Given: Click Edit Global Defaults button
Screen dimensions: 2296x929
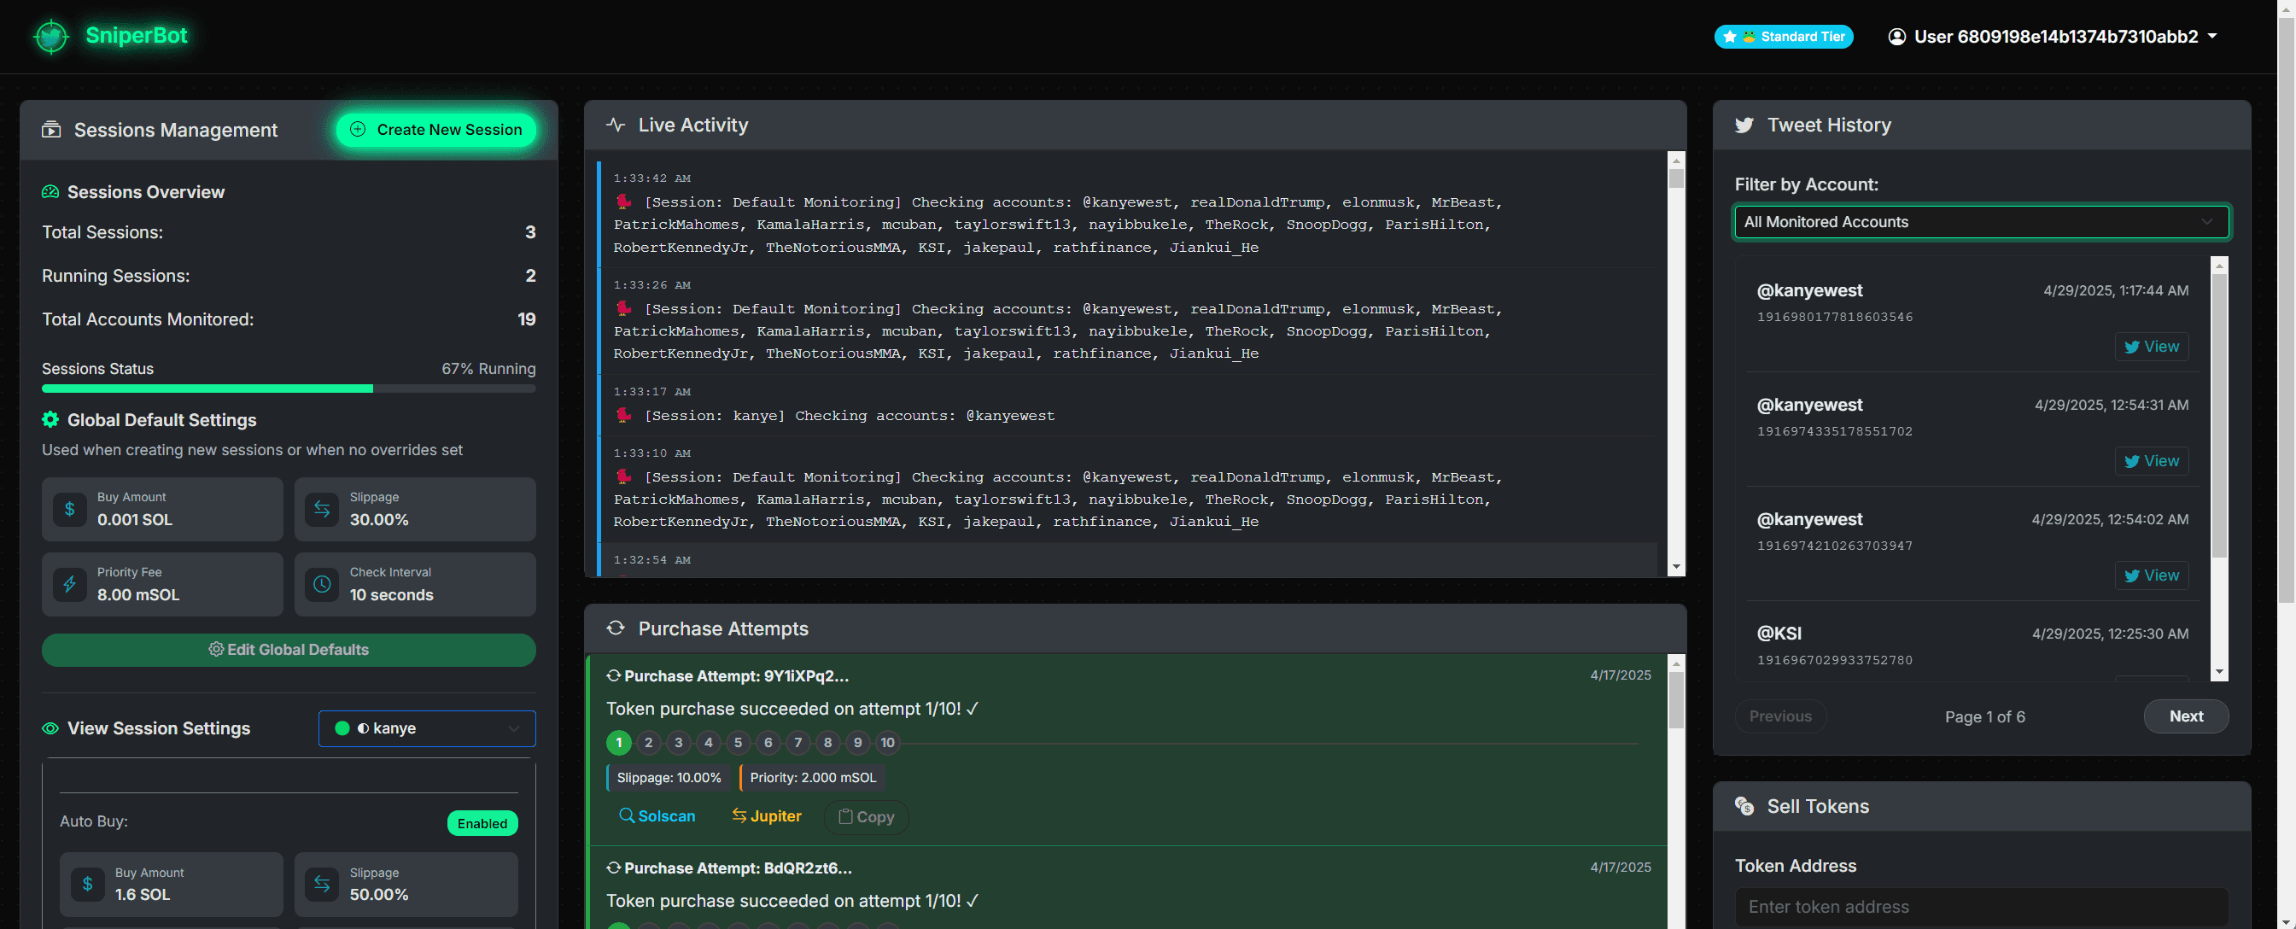Looking at the screenshot, I should (289, 651).
